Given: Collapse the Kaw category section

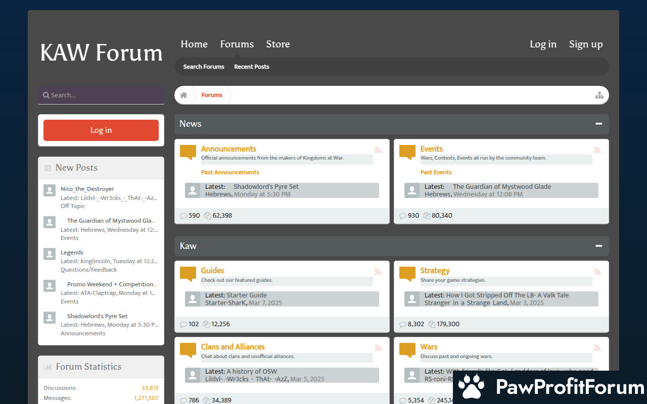Looking at the screenshot, I should (599, 246).
